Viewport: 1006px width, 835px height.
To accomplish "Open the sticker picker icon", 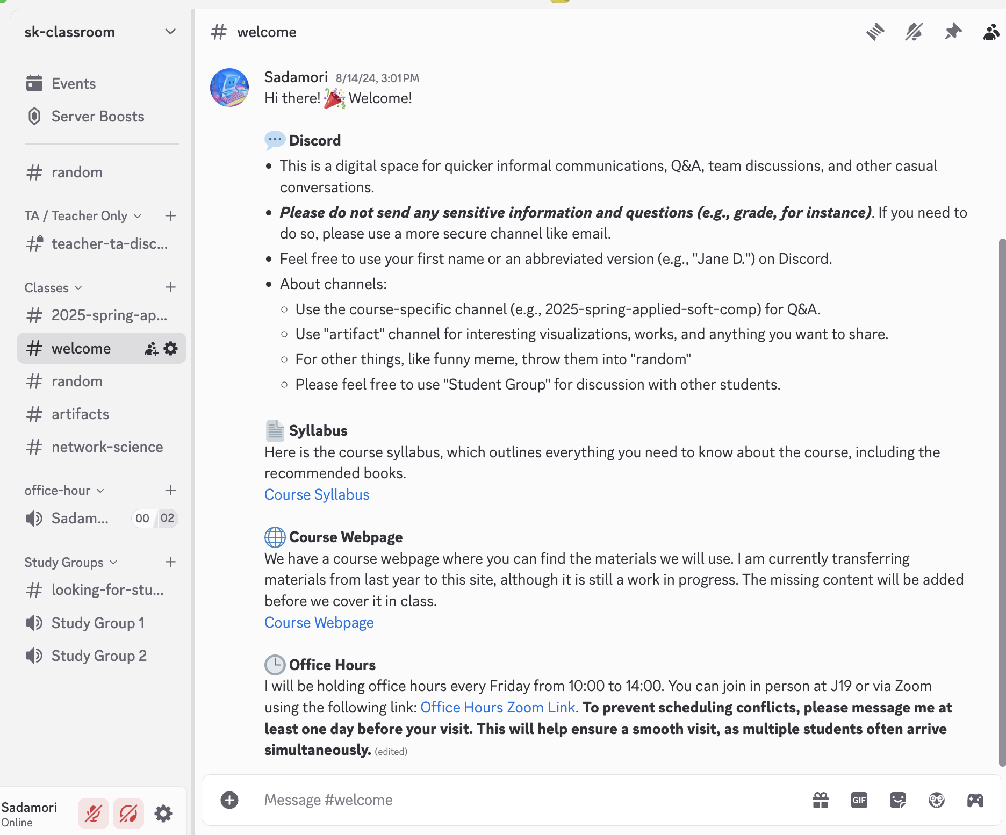I will pyautogui.click(x=897, y=800).
